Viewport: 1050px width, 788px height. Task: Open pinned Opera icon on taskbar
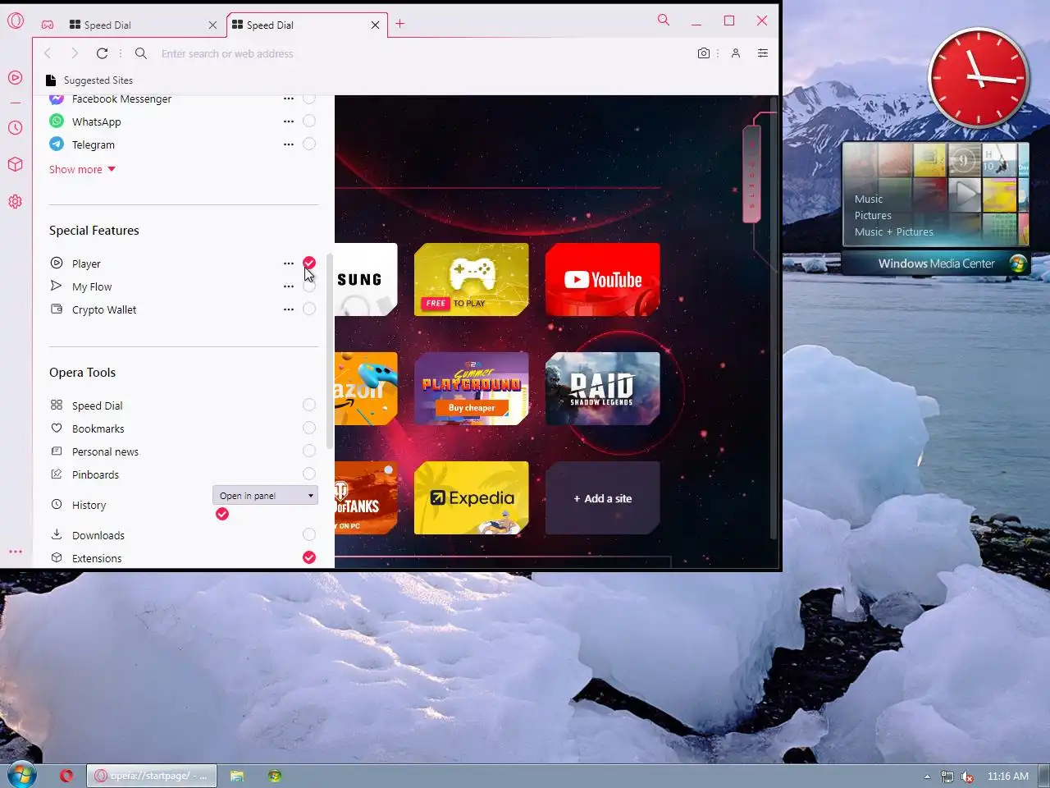click(66, 775)
